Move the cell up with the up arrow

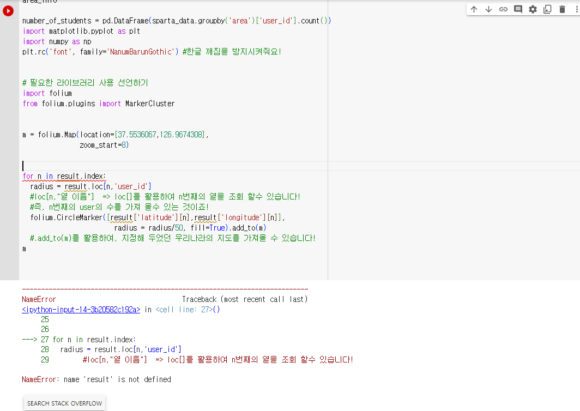coord(474,9)
